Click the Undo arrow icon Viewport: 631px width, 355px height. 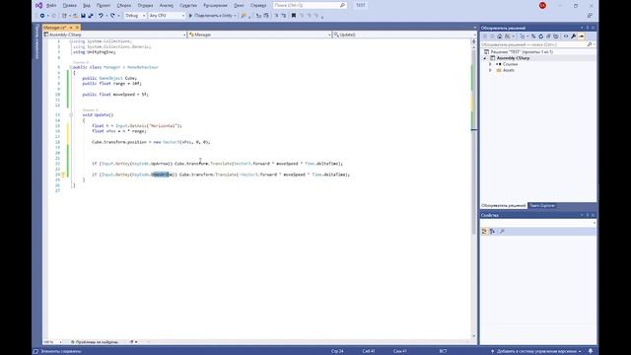[101, 16]
